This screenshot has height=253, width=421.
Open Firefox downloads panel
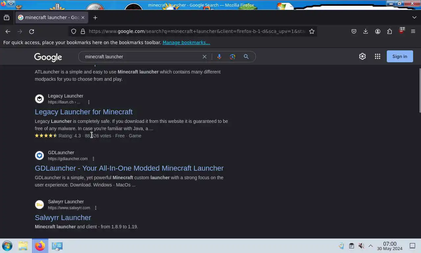pyautogui.click(x=365, y=31)
